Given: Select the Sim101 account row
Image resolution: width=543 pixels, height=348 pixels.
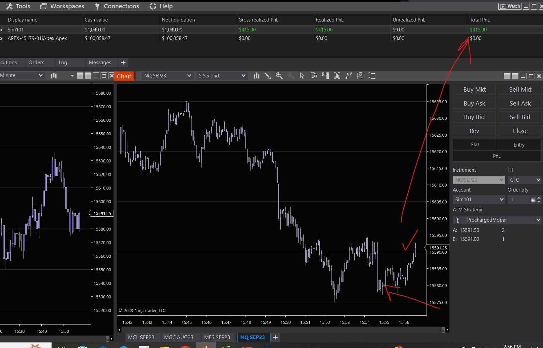Looking at the screenshot, I should coord(271,30).
